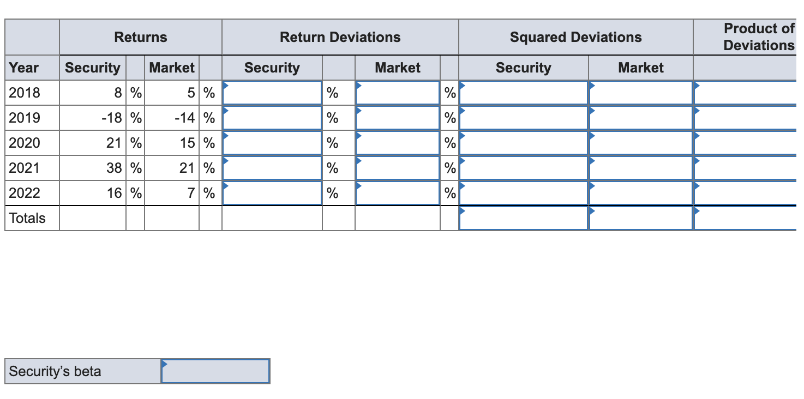Image resolution: width=804 pixels, height=399 pixels.
Task: Select the Security's beta answer box
Action: [215, 371]
